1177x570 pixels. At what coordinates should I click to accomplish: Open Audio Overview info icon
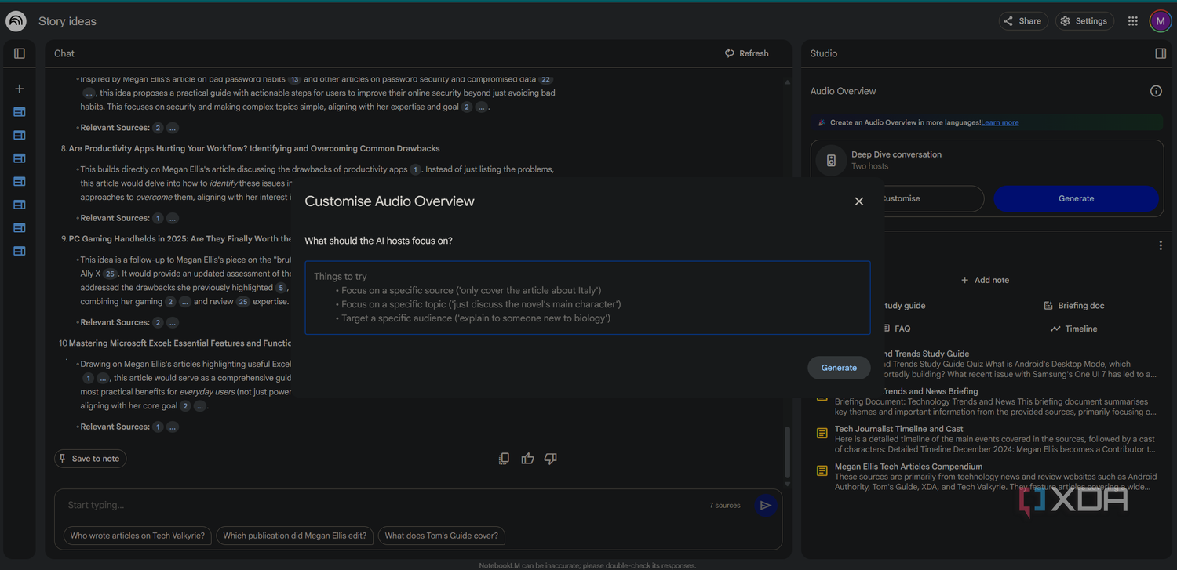pyautogui.click(x=1156, y=91)
